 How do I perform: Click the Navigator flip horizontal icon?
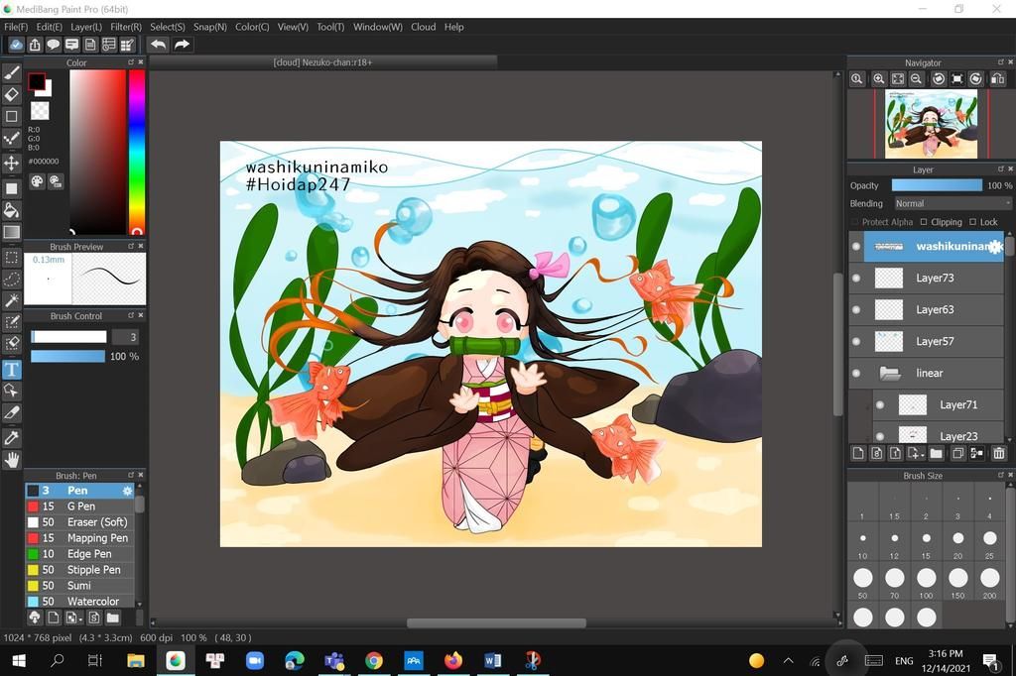997,79
